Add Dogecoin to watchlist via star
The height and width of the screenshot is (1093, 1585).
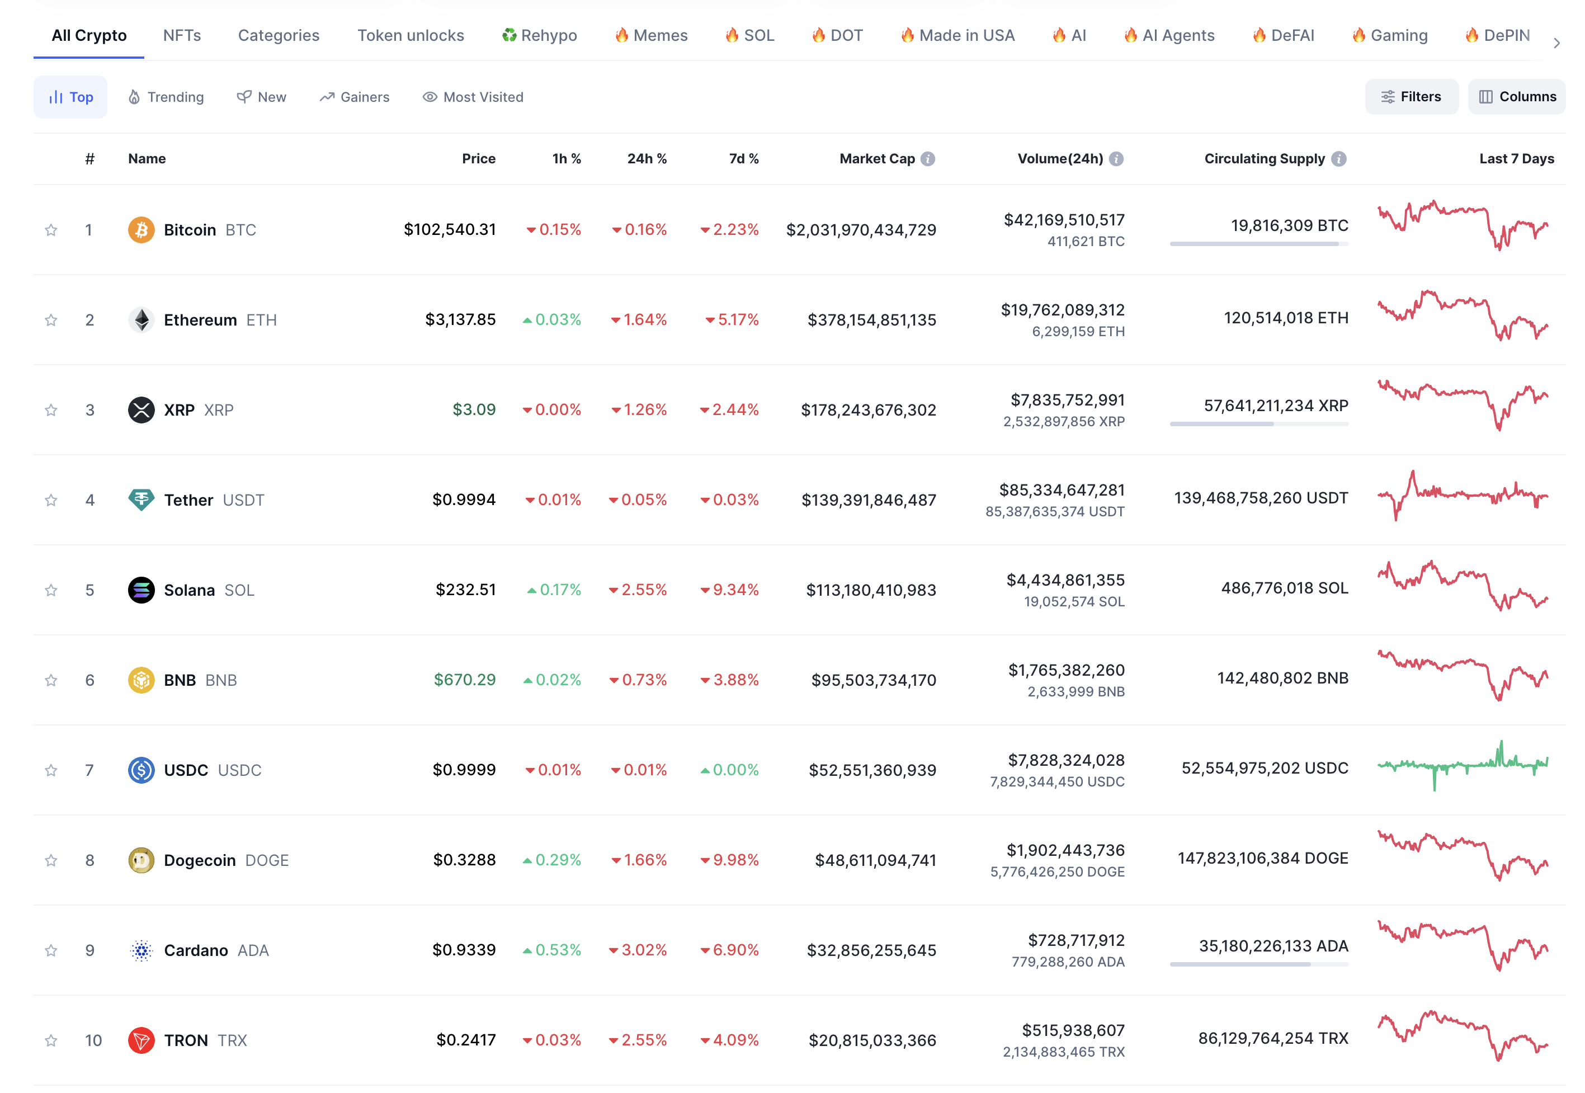(51, 860)
